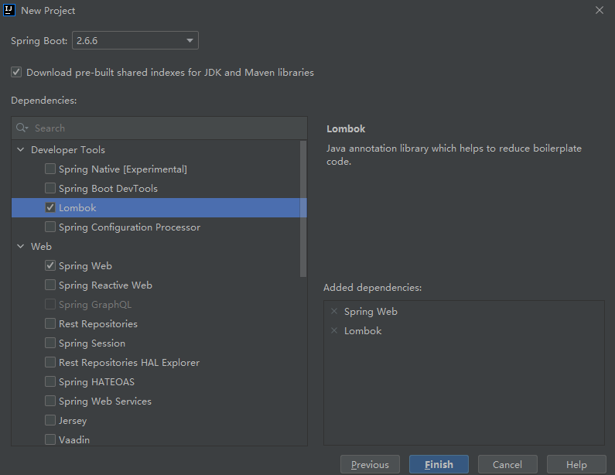This screenshot has width=615, height=475.
Task: Open Help for the wizard
Action: (x=576, y=464)
